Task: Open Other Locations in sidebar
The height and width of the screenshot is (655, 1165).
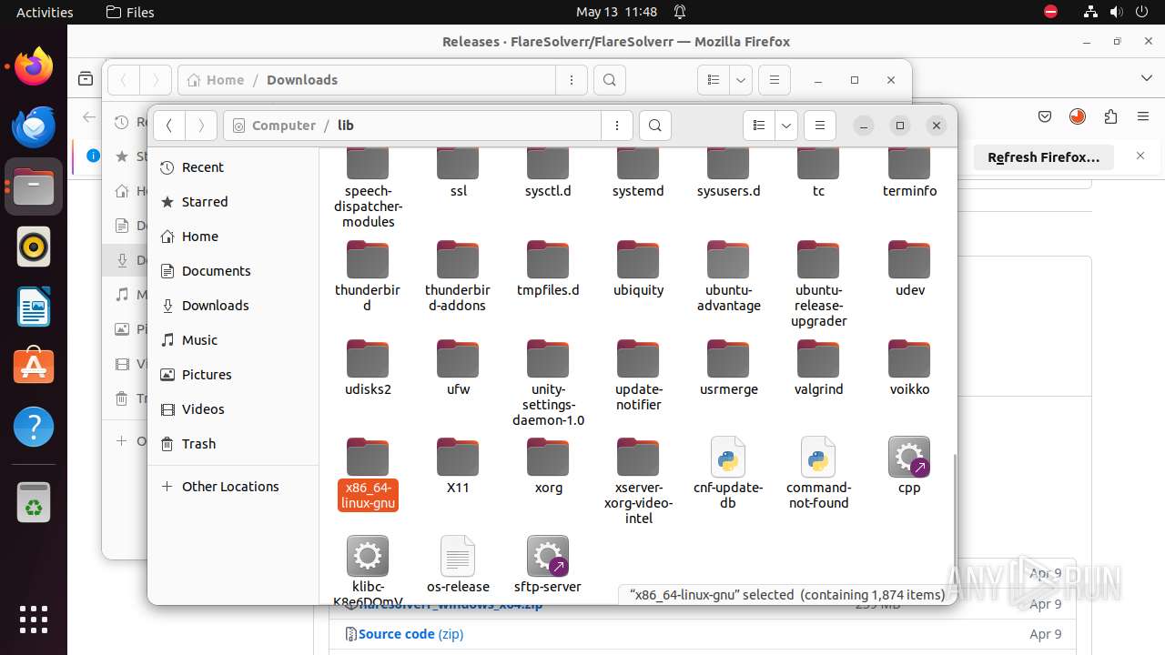Action: pos(229,487)
